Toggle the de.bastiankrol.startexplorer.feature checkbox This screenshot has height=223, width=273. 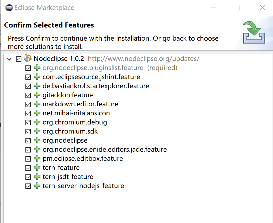pyautogui.click(x=28, y=86)
